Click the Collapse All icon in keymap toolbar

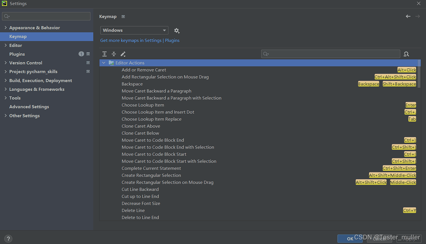(114, 54)
